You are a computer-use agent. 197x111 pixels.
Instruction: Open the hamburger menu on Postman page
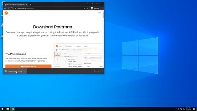(100, 13)
